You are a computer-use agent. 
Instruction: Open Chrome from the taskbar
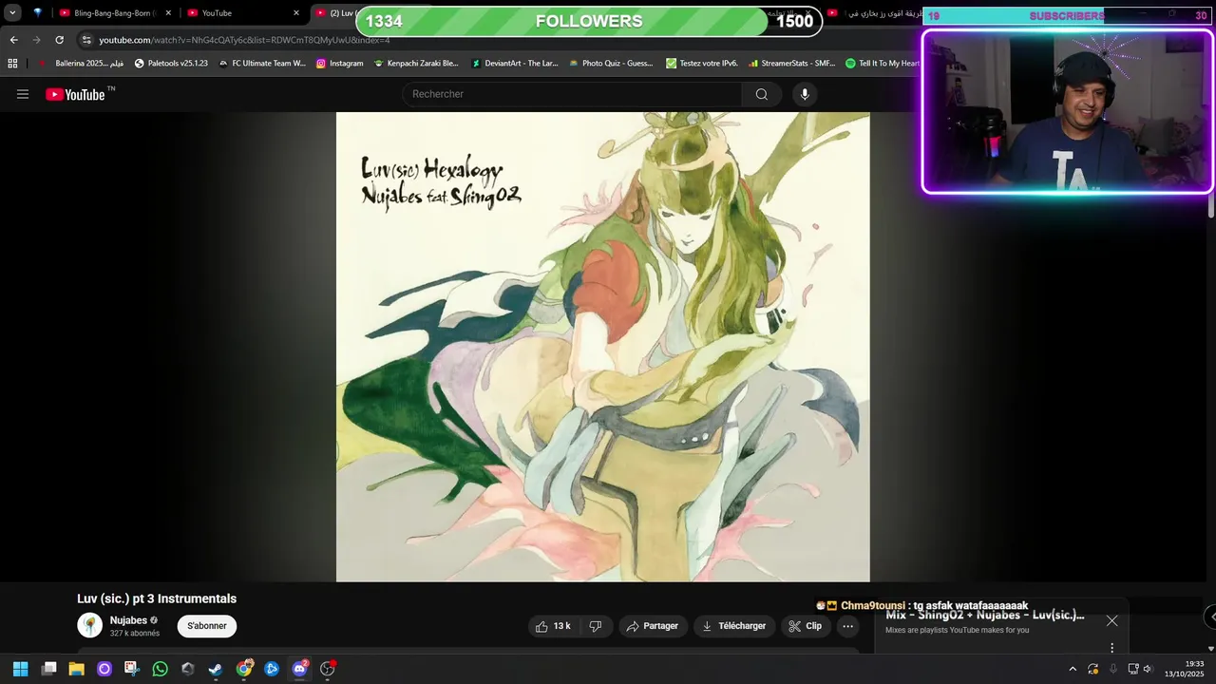point(244,669)
